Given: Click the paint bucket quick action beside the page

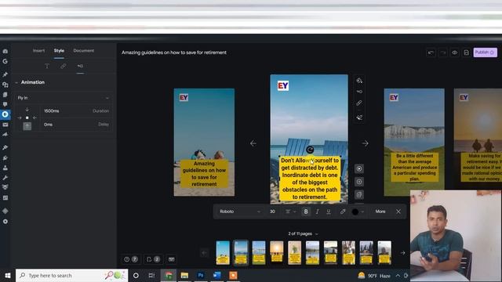Looking at the screenshot, I should [x=359, y=81].
